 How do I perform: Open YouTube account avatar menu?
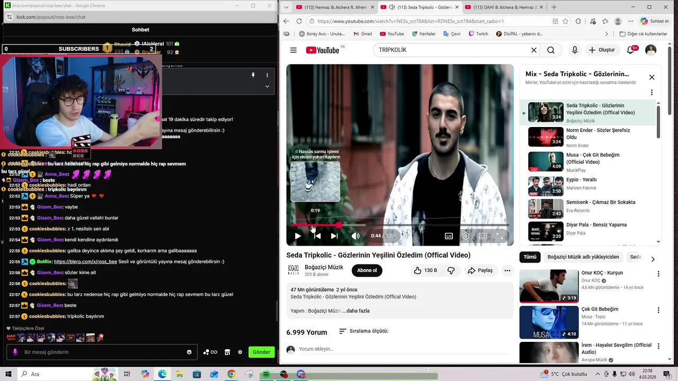tap(650, 50)
